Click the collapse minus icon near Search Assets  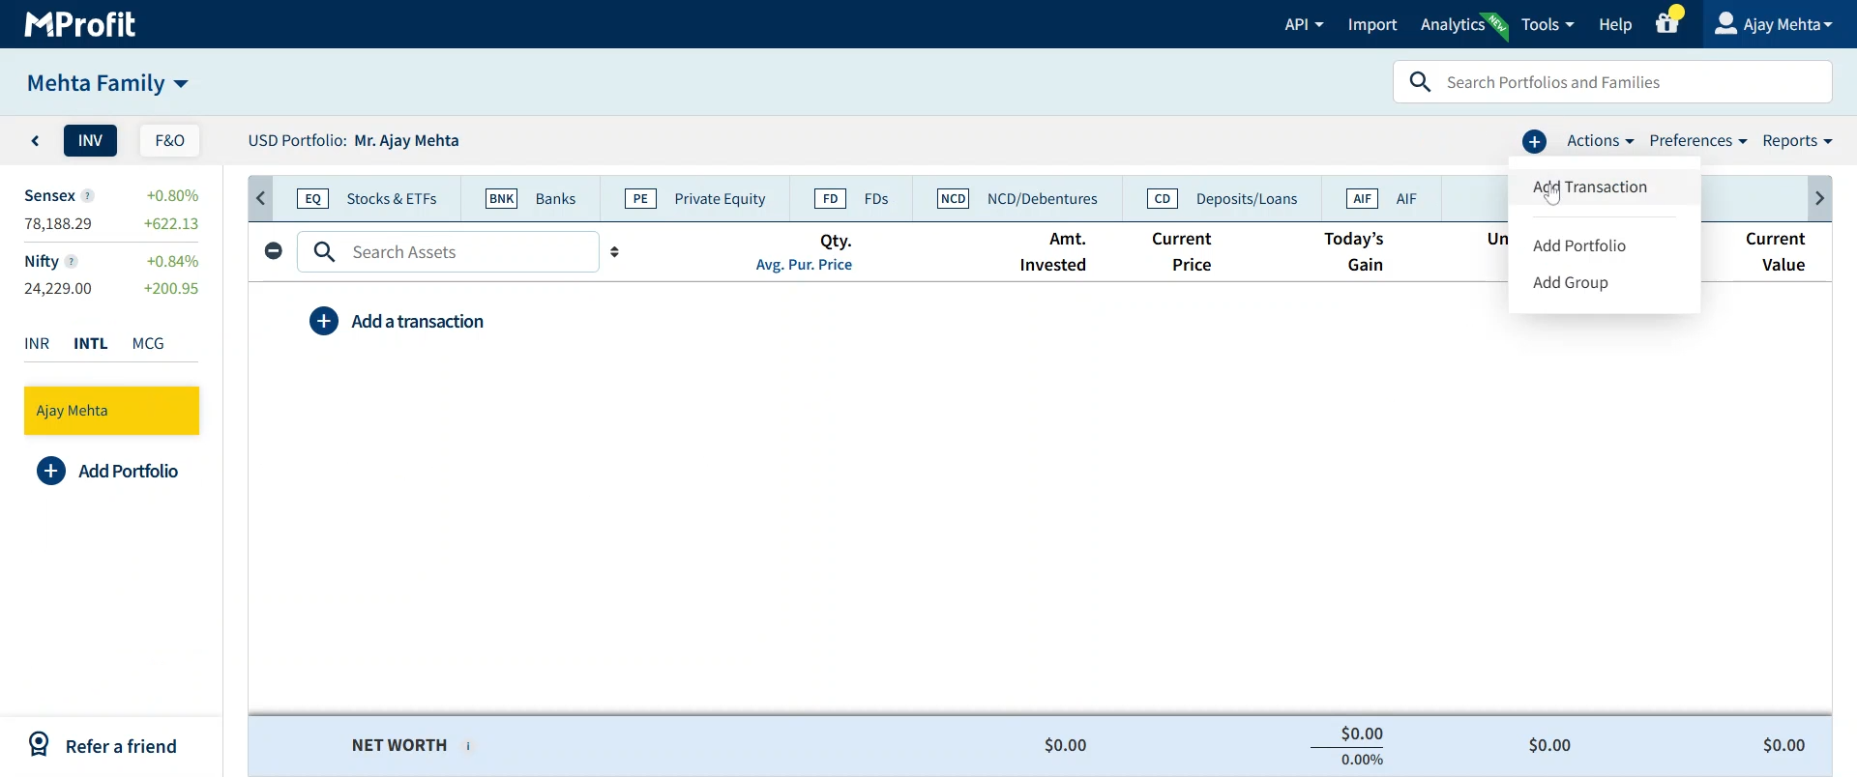[x=274, y=251]
